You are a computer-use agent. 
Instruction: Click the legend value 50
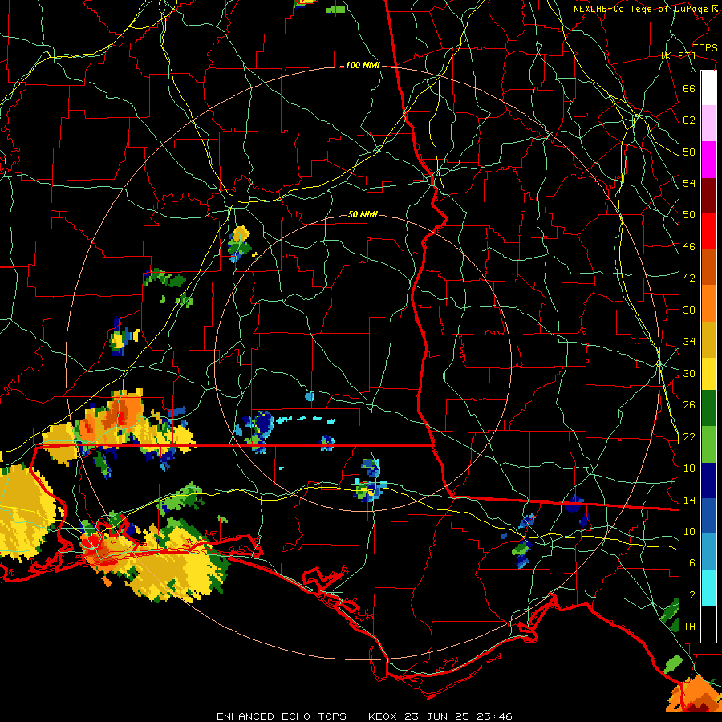pos(689,215)
